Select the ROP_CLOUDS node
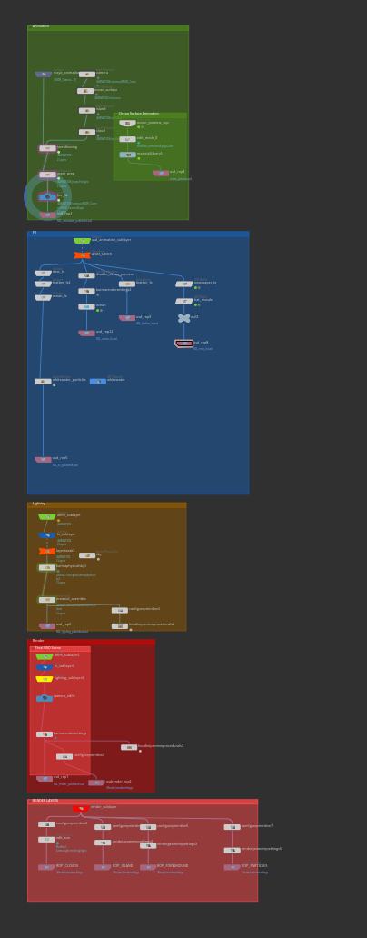Screen dimensions: 367x938 46,867
